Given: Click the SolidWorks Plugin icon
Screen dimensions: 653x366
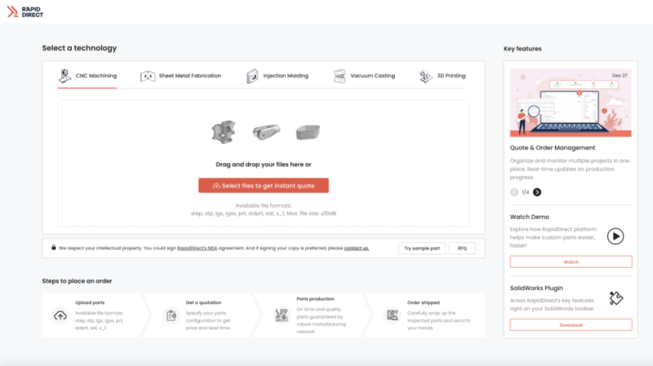Looking at the screenshot, I should click(615, 298).
